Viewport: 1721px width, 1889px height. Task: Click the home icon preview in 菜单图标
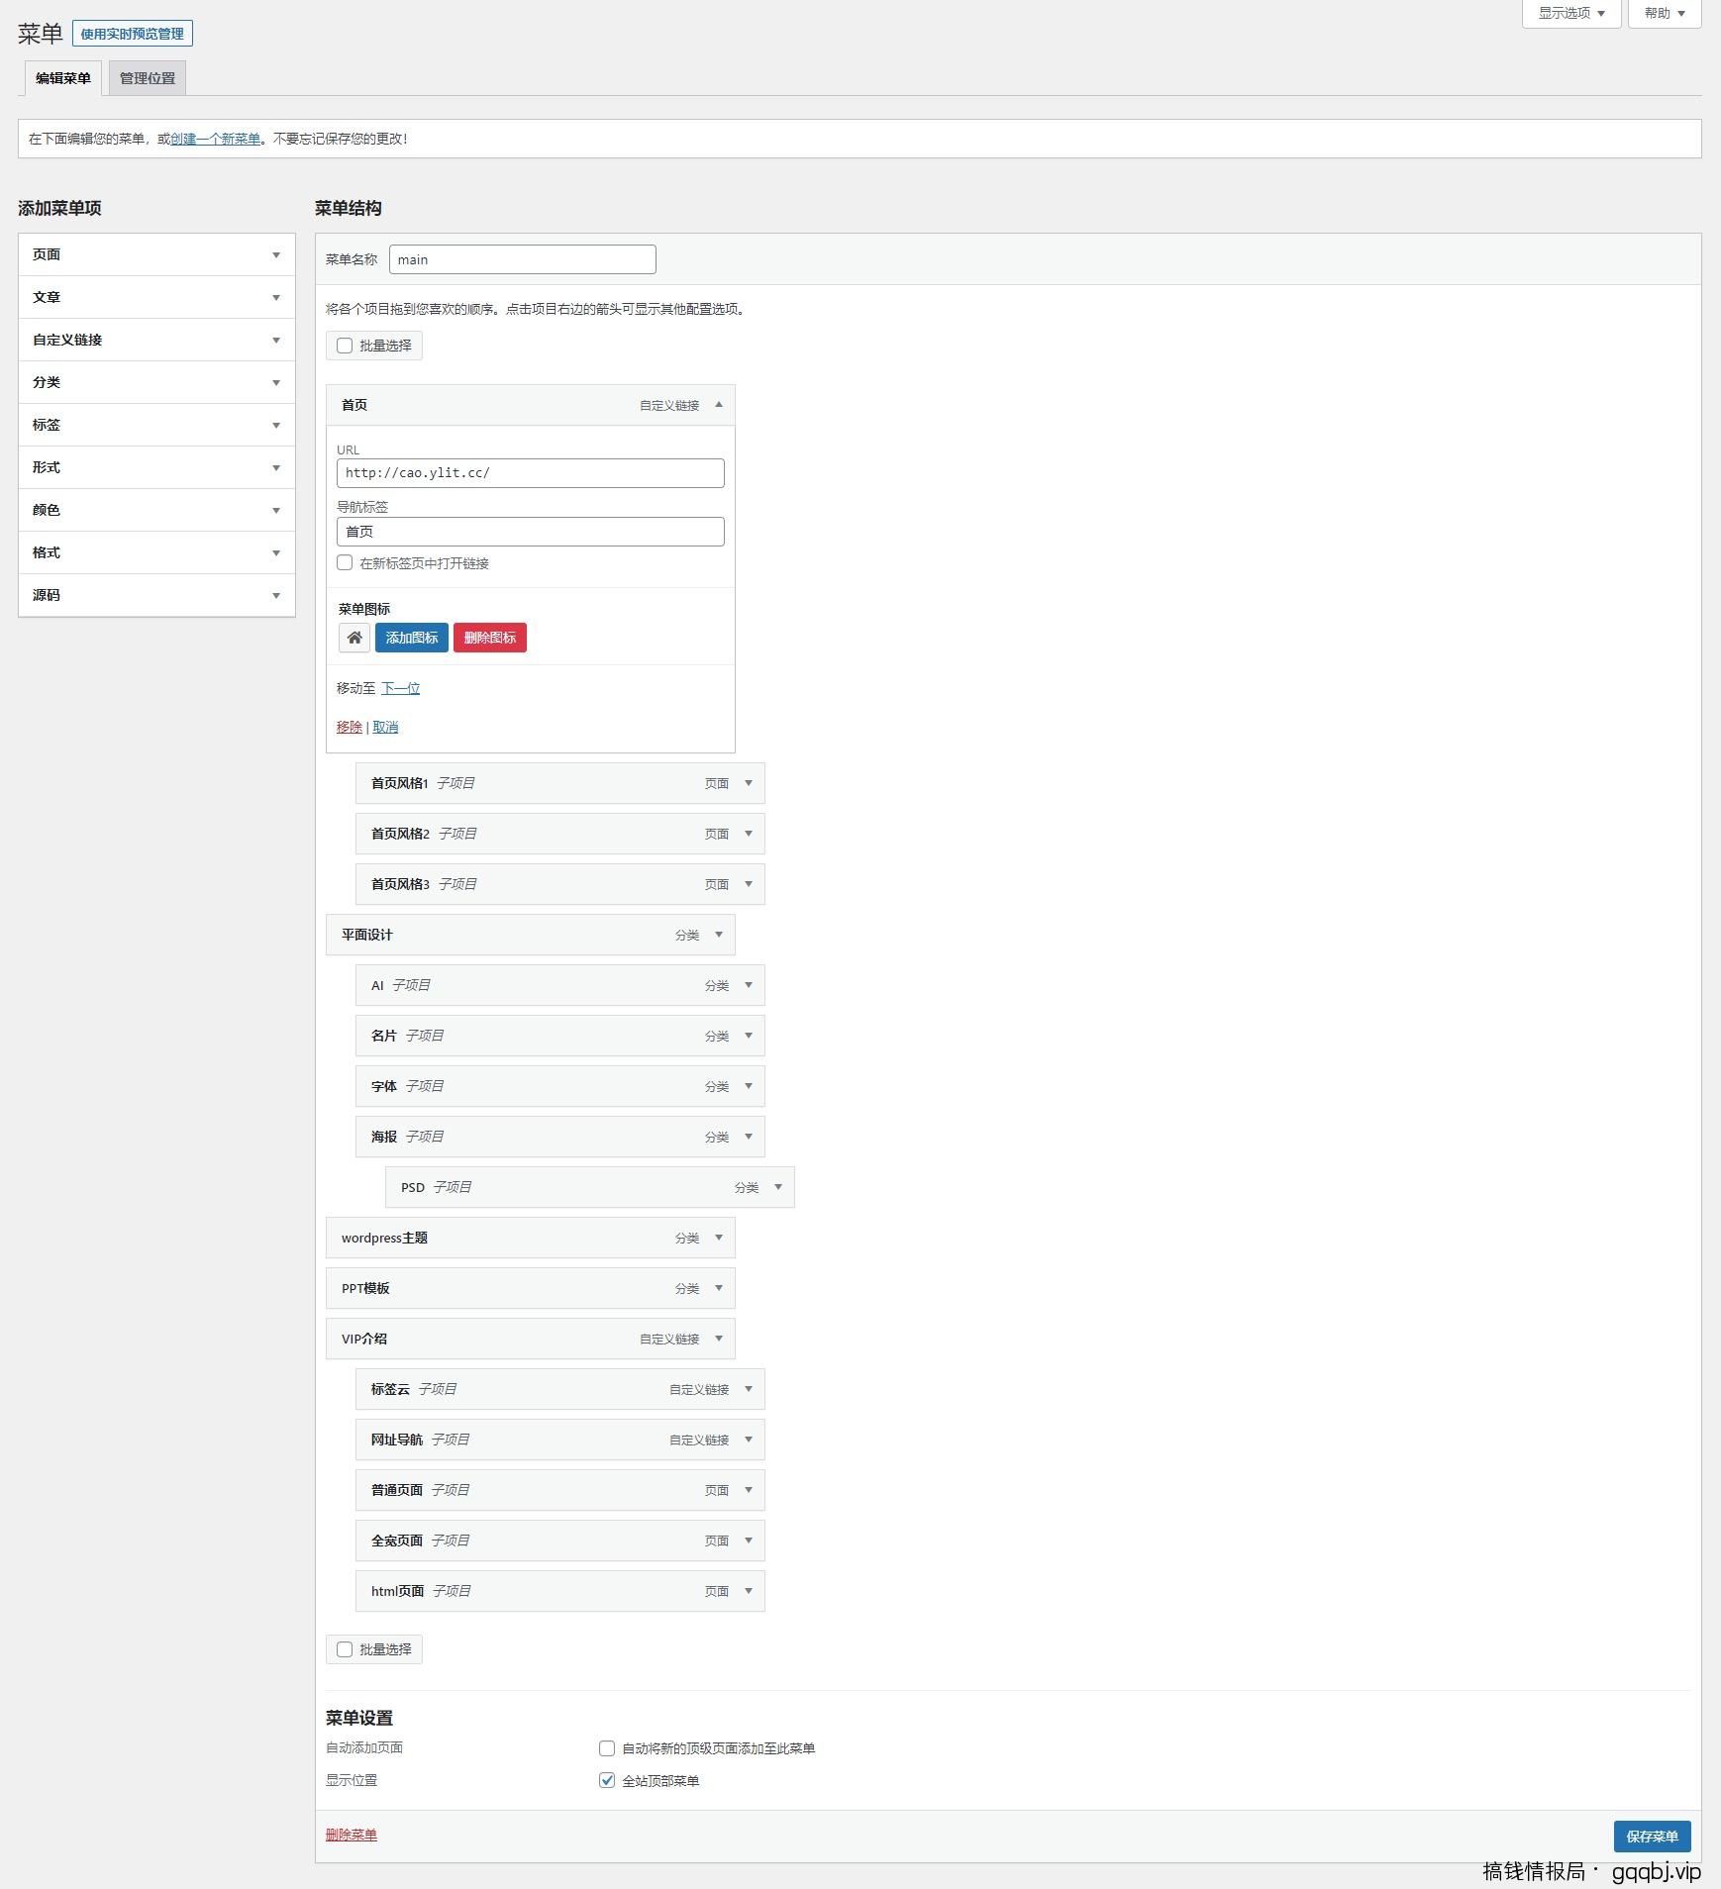(x=354, y=638)
